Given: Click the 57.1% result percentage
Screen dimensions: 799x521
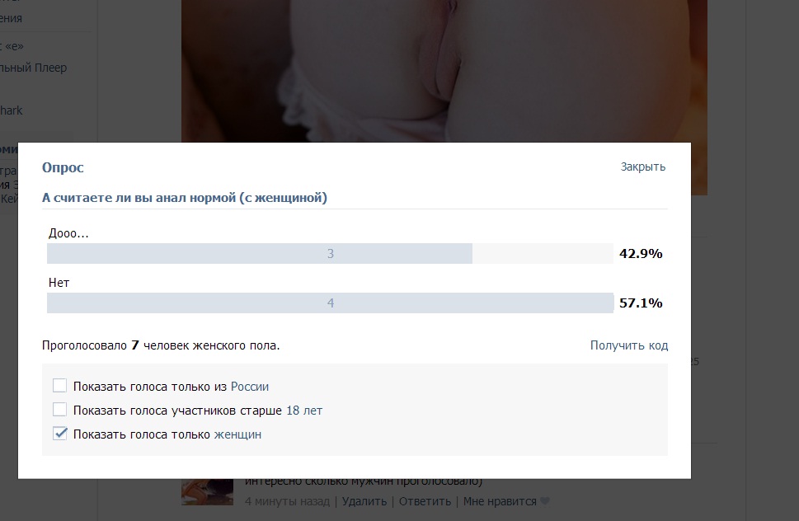Looking at the screenshot, I should point(641,303).
